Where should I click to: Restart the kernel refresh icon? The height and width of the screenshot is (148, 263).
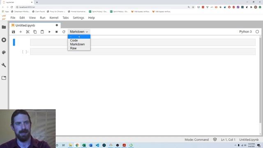point(64,32)
